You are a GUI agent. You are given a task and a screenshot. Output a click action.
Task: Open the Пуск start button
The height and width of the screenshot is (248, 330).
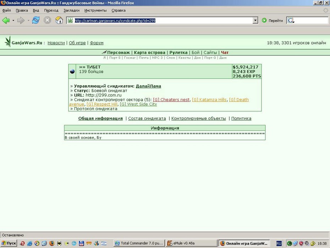click(9, 243)
